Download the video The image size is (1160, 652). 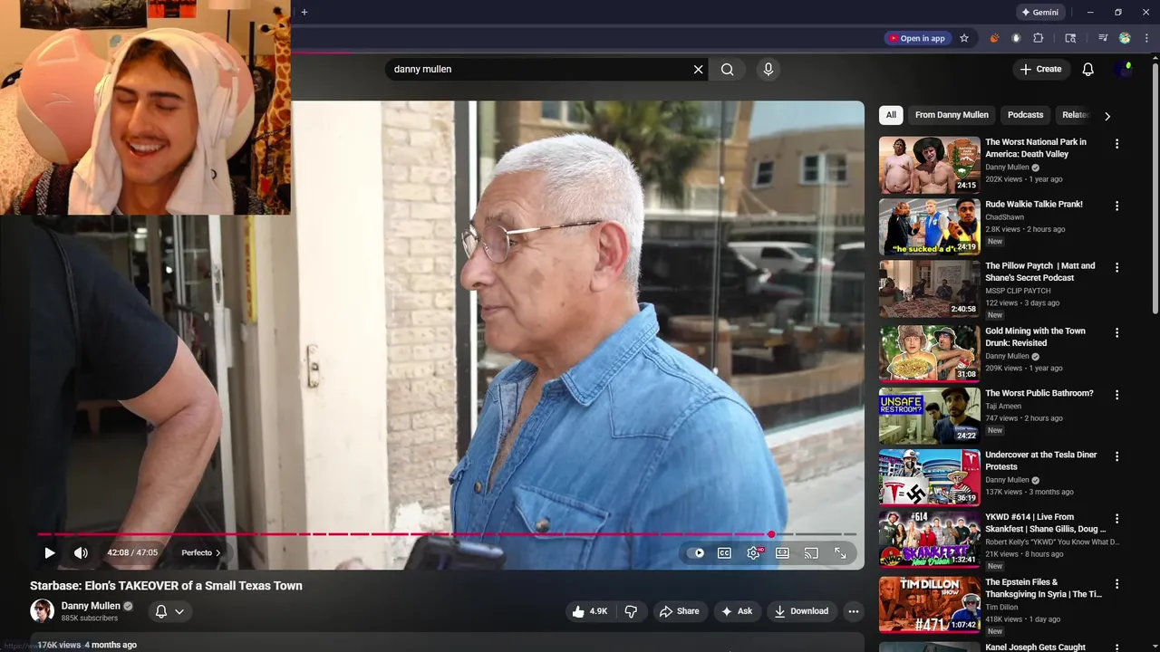(x=801, y=611)
